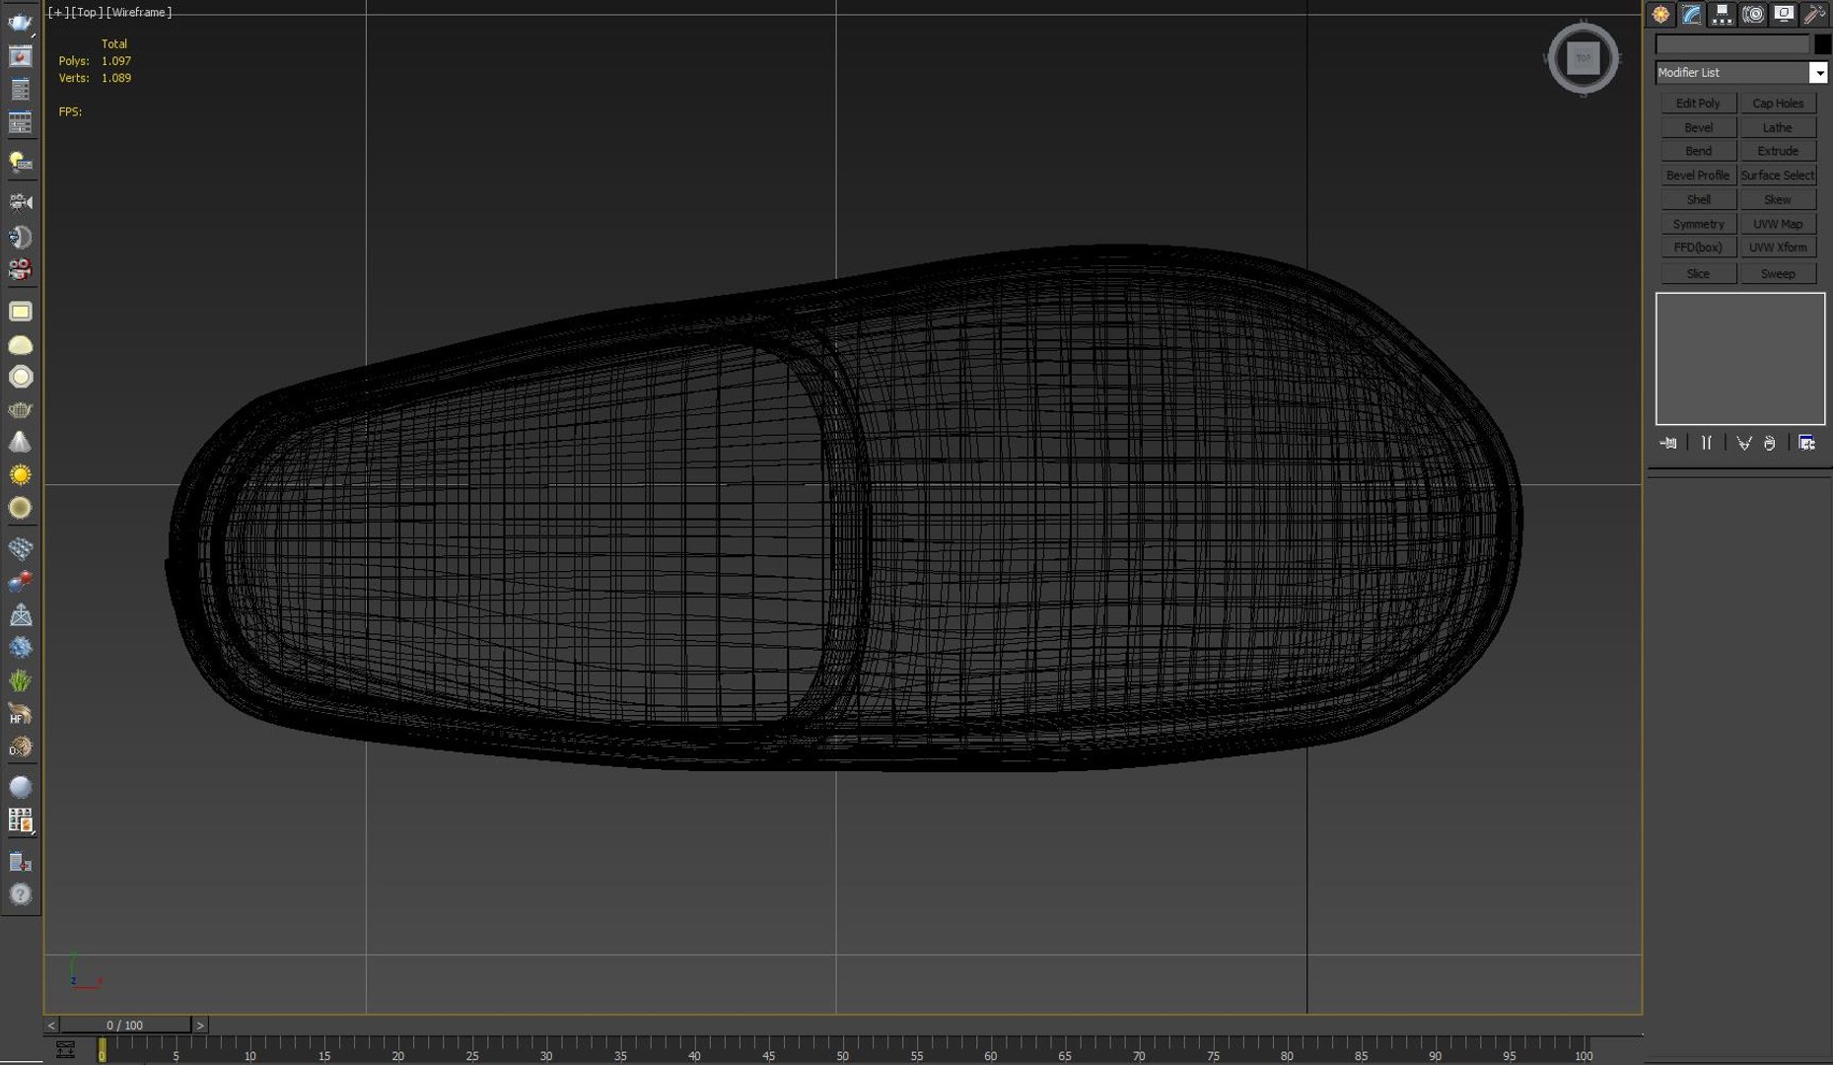The image size is (1833, 1065).
Task: Switch to the Create panel tab
Action: pyautogui.click(x=1661, y=14)
